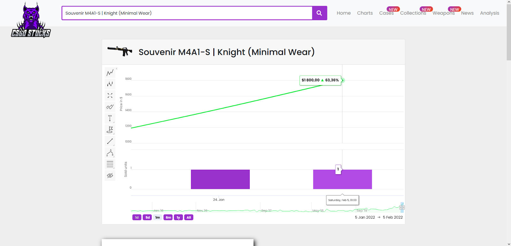
Task: Hide annotations with the eye icon
Action: (x=110, y=175)
